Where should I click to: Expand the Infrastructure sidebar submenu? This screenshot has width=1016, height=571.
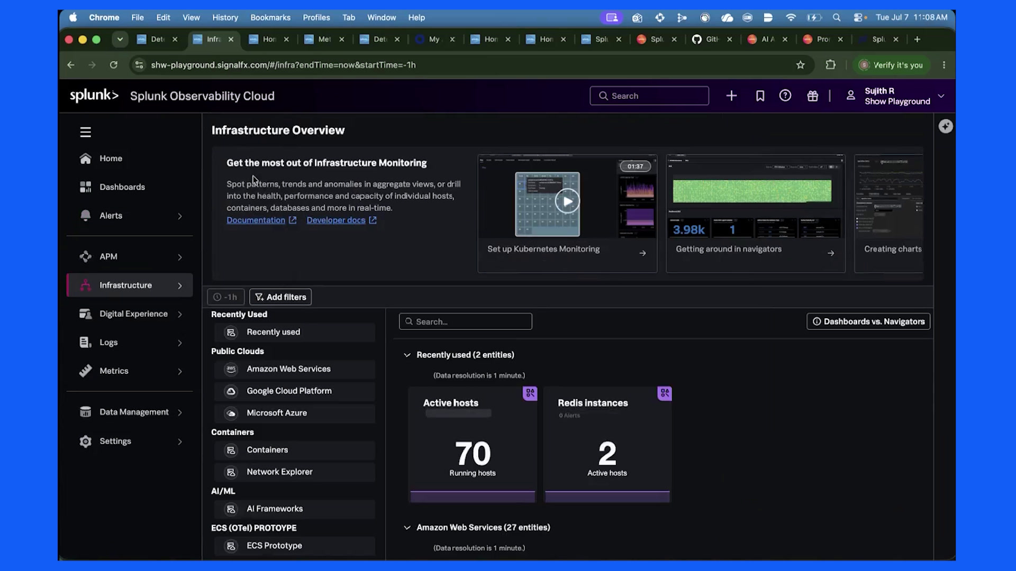pyautogui.click(x=180, y=286)
